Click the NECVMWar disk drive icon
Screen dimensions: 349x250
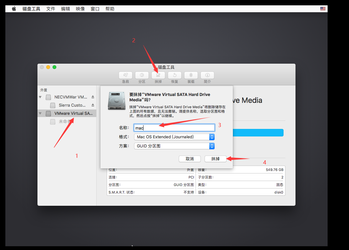click(48, 97)
